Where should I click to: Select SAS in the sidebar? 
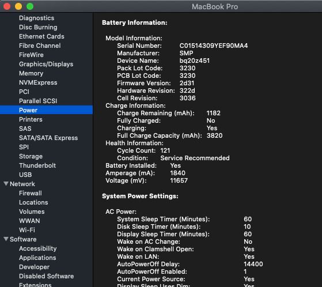pyautogui.click(x=25, y=129)
